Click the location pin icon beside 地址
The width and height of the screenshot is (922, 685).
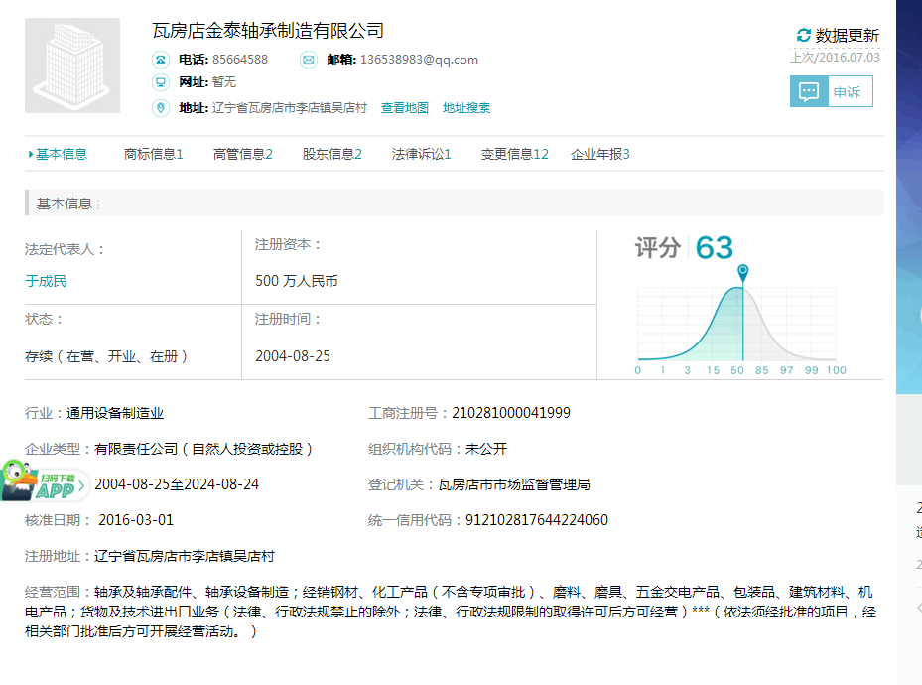click(160, 108)
